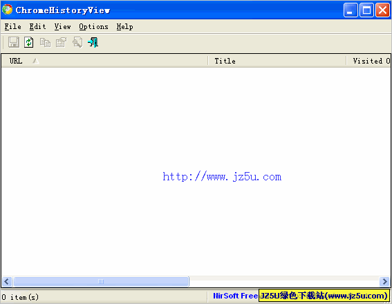Refresh the history list via toolbar icon
This screenshot has width=392, height=304.
(x=29, y=42)
